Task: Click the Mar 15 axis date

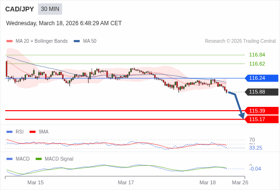Action: click(36, 182)
